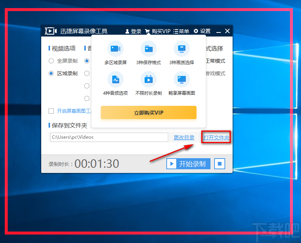Click the app logo in title bar
Image resolution: width=301 pixels, height=243 pixels.
(x=51, y=31)
